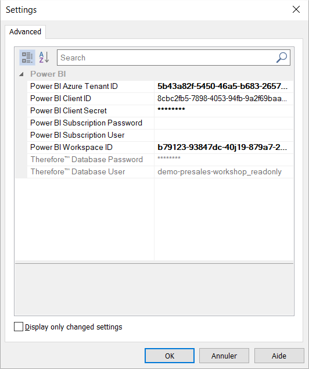
Task: Enable Display only changed settings checkbox
Action: pos(19,327)
